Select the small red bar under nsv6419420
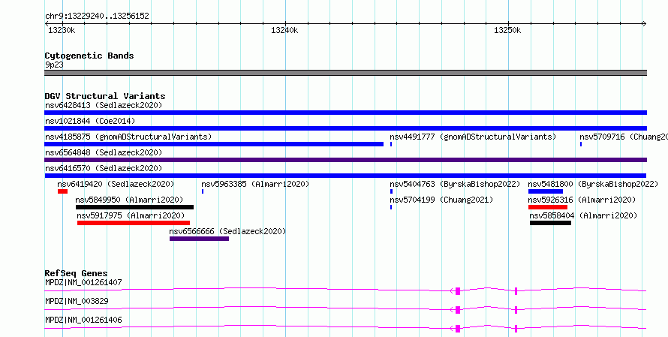The width and height of the screenshot is (668, 337). (x=62, y=191)
